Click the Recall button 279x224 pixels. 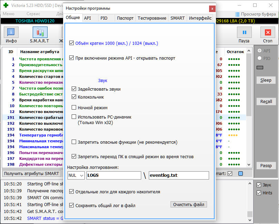point(266,102)
